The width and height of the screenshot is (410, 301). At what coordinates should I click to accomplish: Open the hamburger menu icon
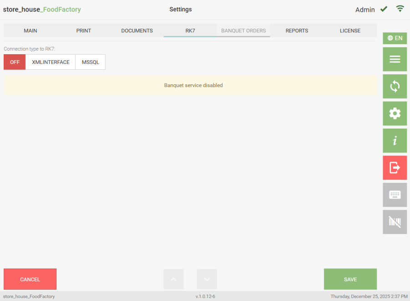(x=395, y=59)
